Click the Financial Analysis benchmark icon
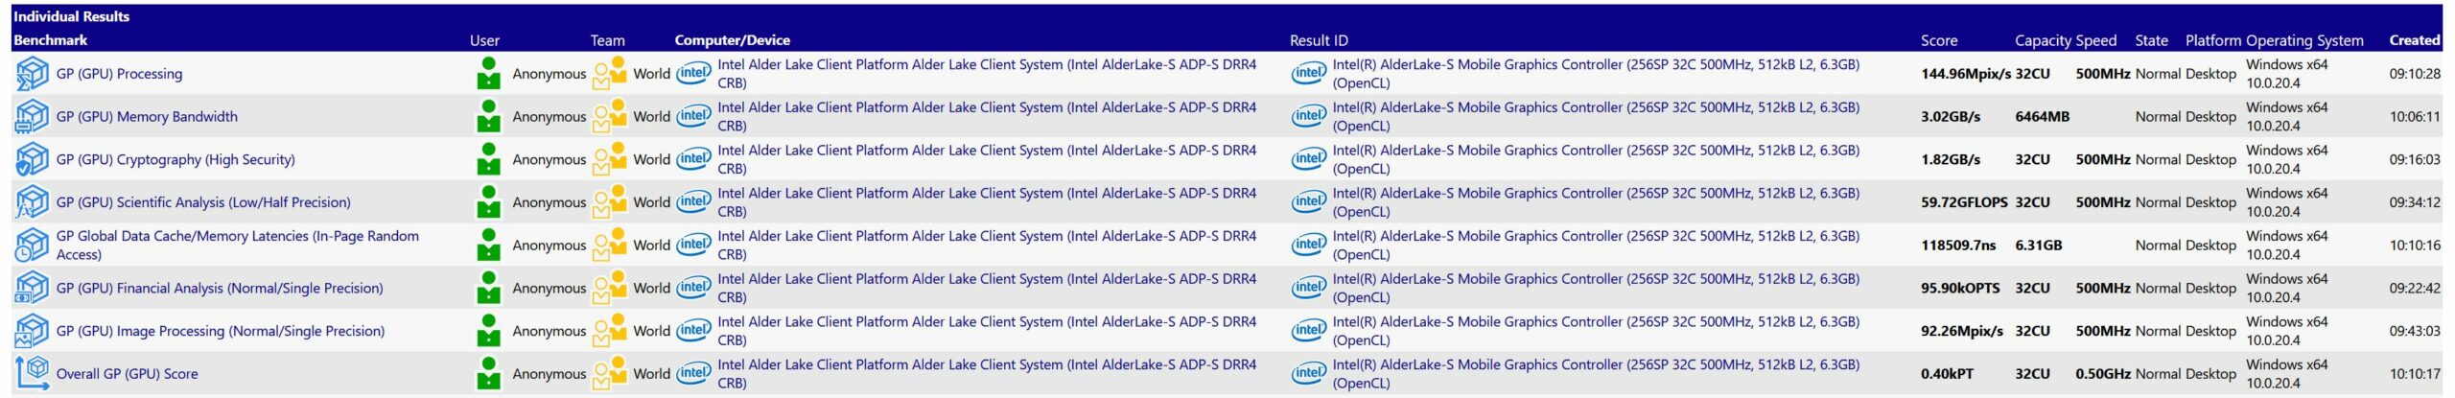The height and width of the screenshot is (398, 2455). [32, 288]
